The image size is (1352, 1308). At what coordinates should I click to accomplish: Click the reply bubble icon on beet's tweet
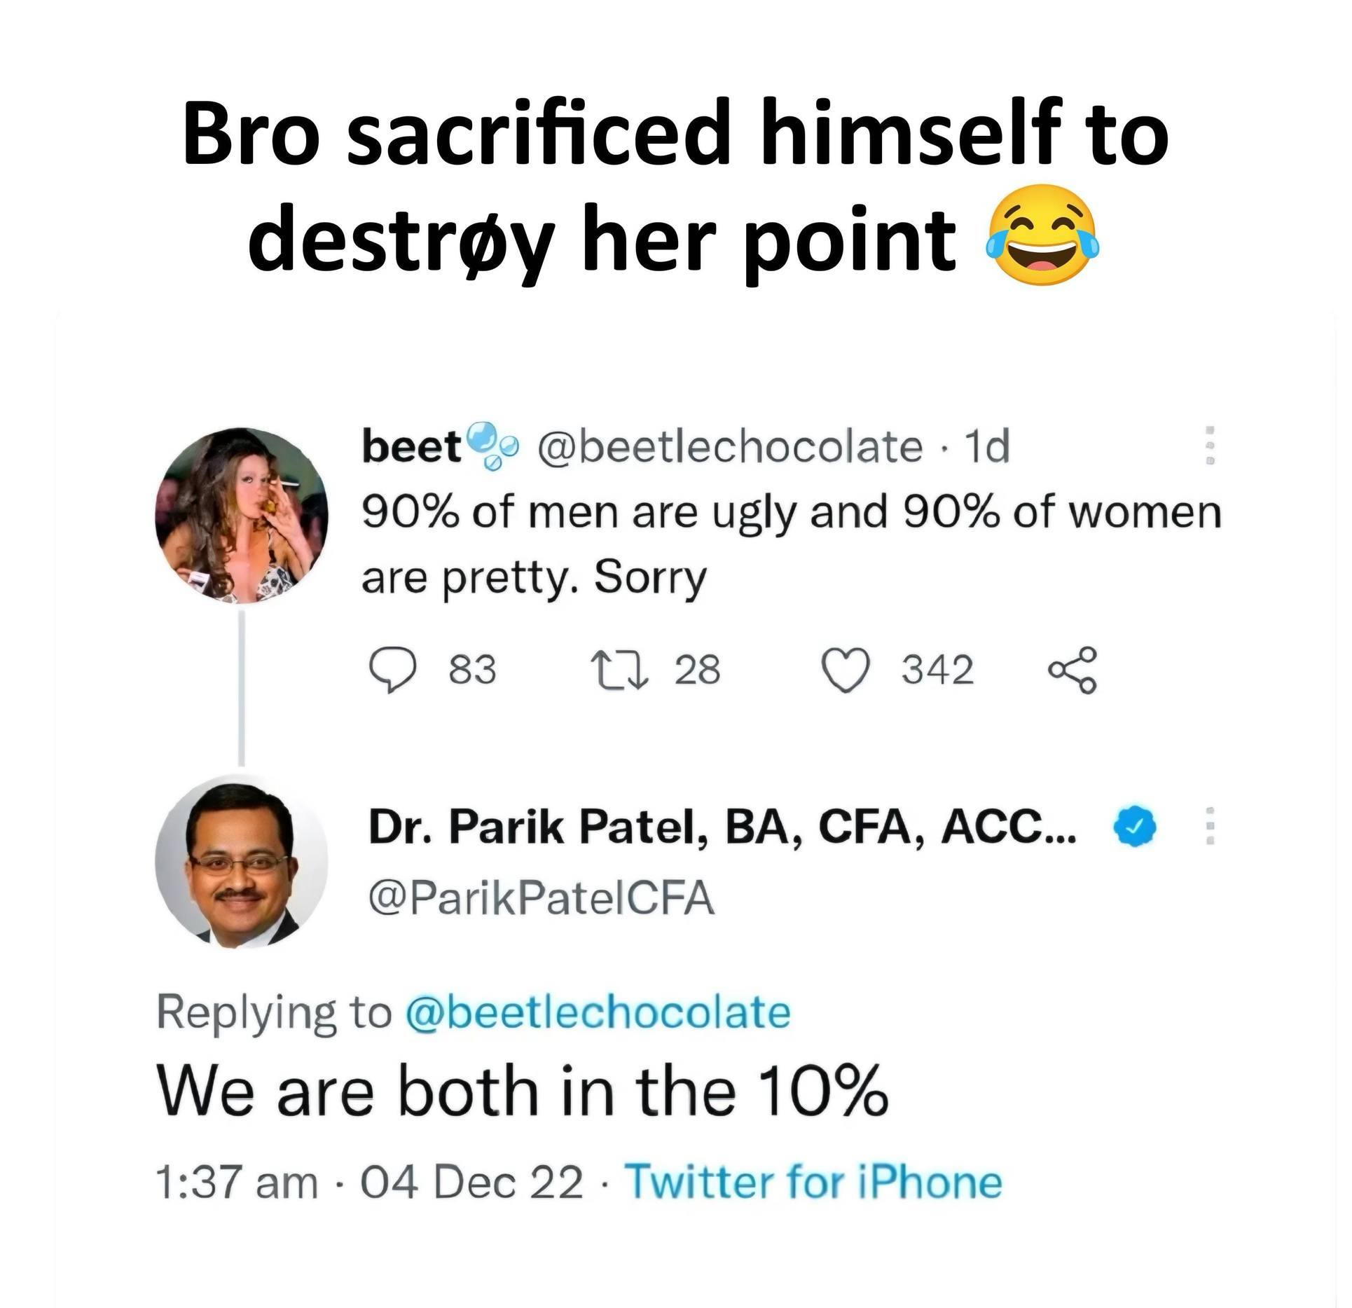coord(392,670)
